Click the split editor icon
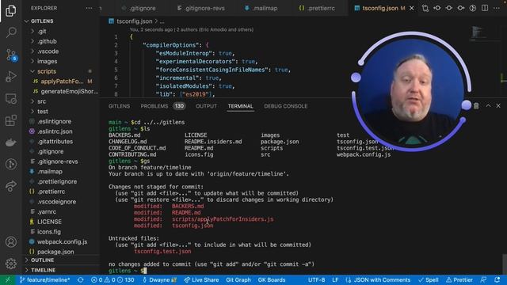 click(485, 8)
